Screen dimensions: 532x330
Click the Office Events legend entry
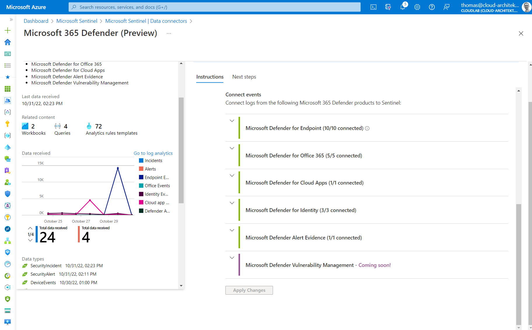pos(154,186)
